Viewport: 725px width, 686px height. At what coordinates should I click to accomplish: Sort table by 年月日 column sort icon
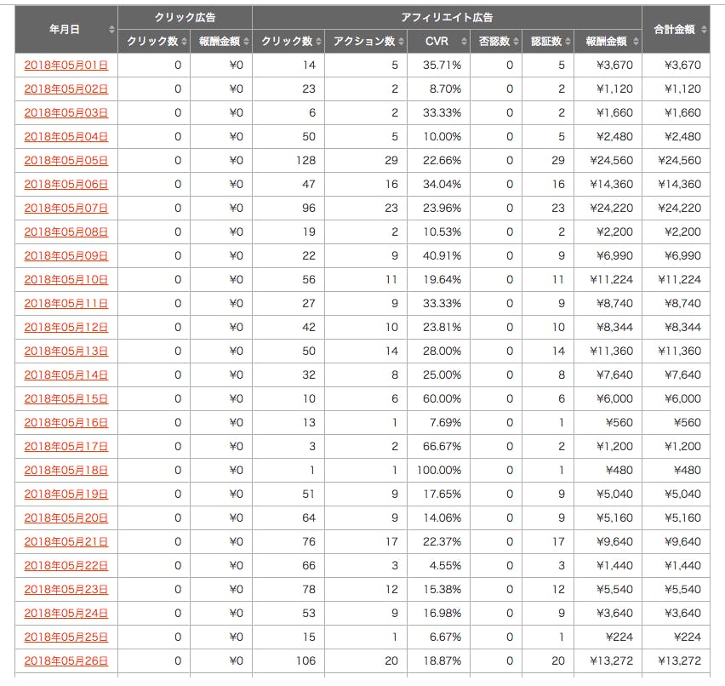point(111,30)
